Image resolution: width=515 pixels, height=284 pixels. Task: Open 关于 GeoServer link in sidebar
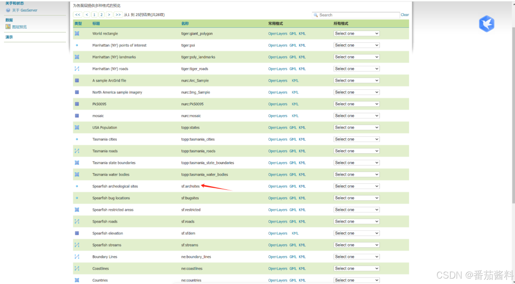pyautogui.click(x=25, y=10)
